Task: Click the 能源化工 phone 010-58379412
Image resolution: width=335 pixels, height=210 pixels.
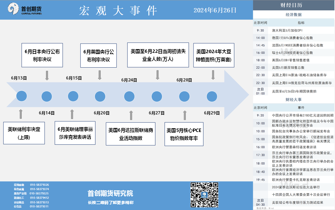Action: coord(39,198)
